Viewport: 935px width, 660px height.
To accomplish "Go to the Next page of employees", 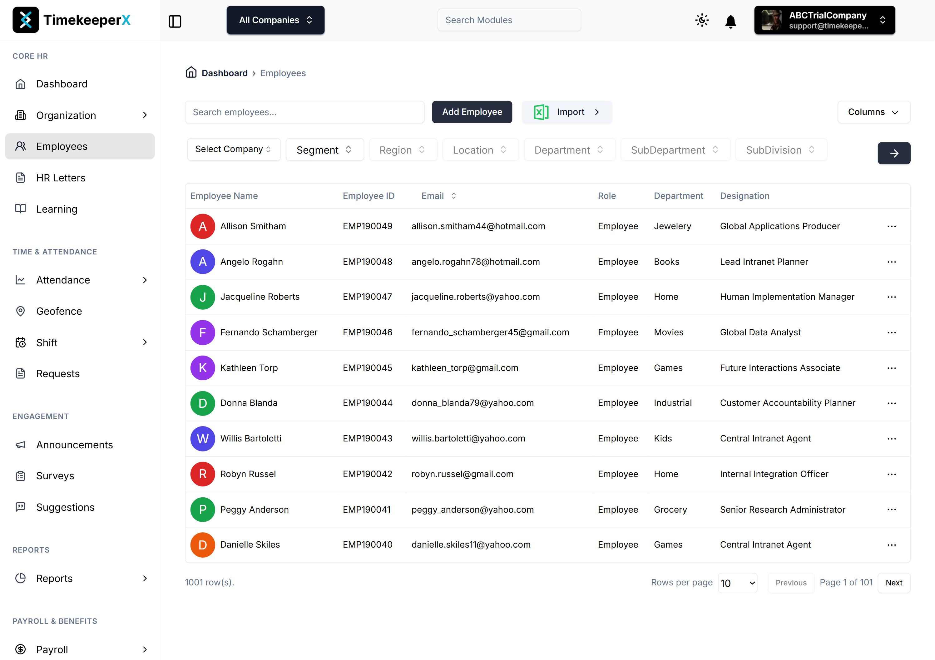I will (894, 583).
